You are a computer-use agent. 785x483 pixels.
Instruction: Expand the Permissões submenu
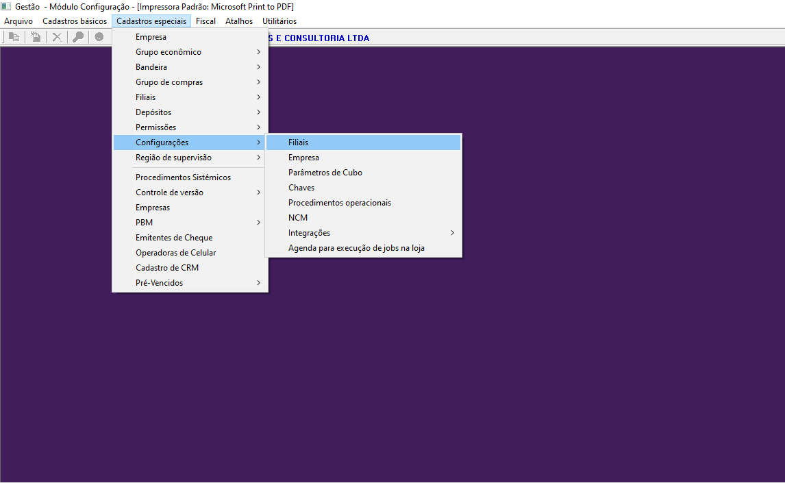pos(190,127)
